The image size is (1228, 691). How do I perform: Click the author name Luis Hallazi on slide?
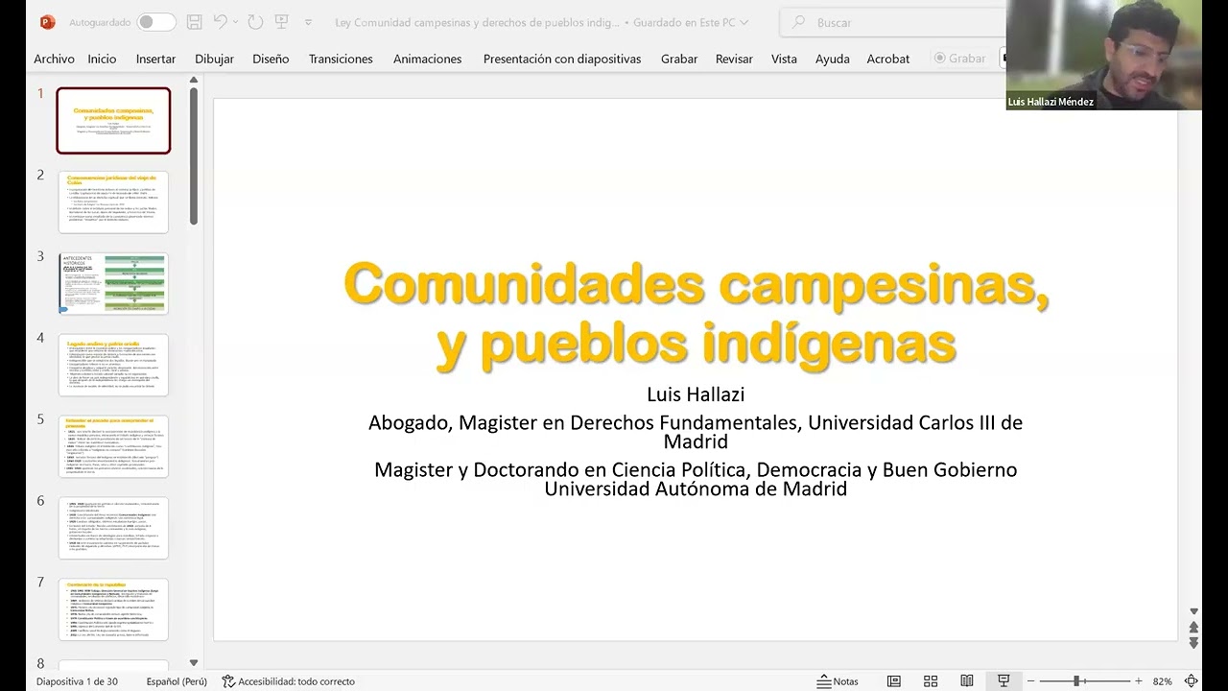click(x=696, y=394)
